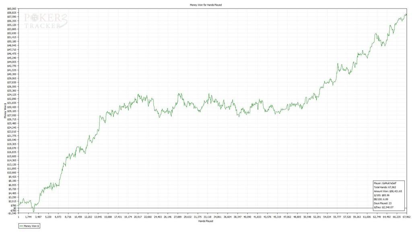Click the BB/100: 6.89 statistic
Screen dimensions: 412x232
[382, 199]
